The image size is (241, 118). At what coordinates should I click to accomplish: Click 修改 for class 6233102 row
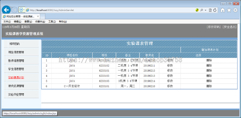pyautogui.click(x=170, y=65)
